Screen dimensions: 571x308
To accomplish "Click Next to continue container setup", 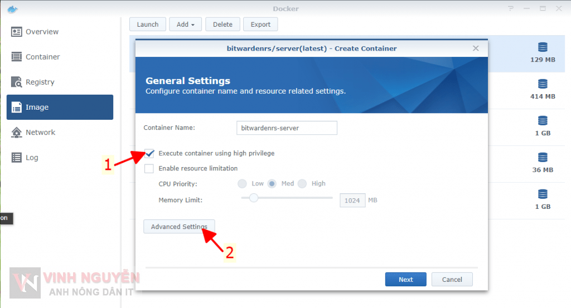I will pos(405,280).
